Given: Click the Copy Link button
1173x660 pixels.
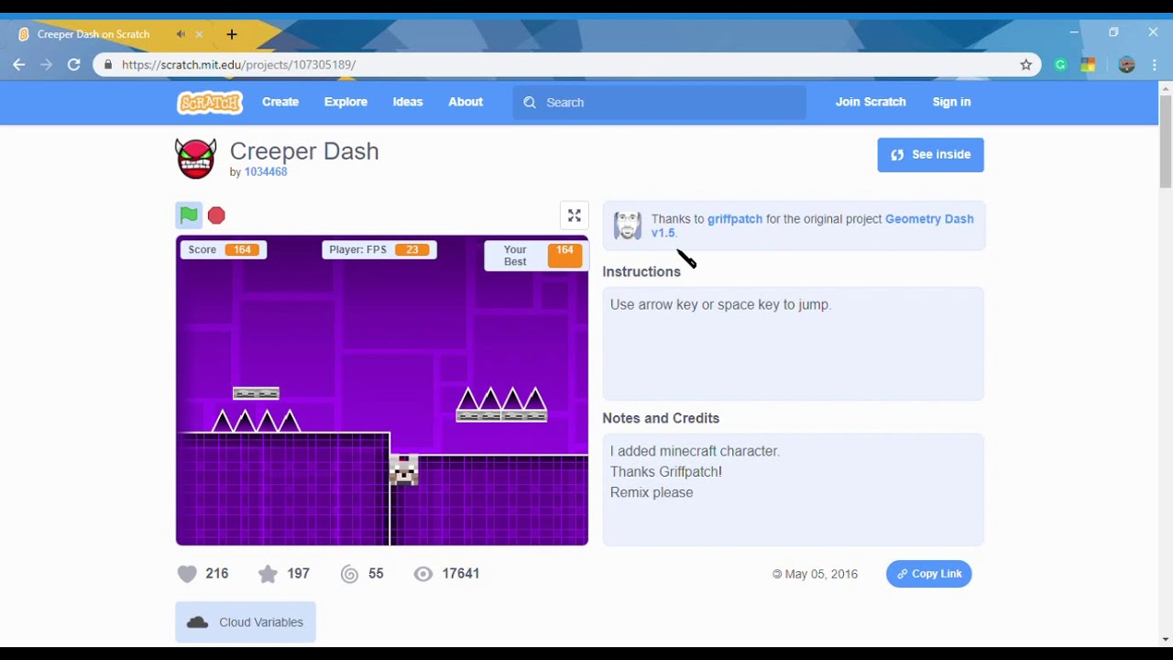Looking at the screenshot, I should coord(929,574).
